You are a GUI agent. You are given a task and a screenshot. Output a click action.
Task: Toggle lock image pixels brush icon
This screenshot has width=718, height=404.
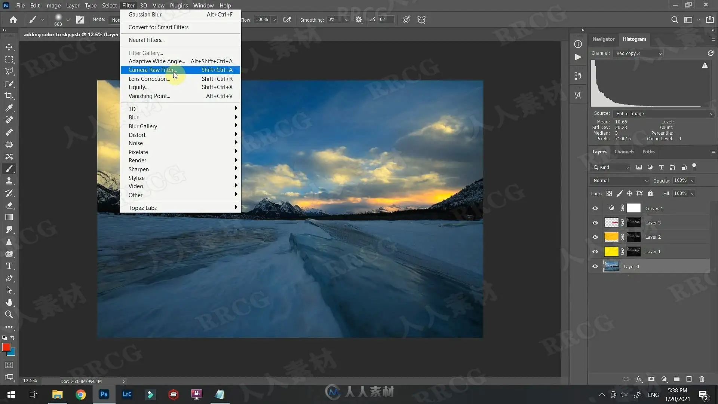(x=619, y=193)
